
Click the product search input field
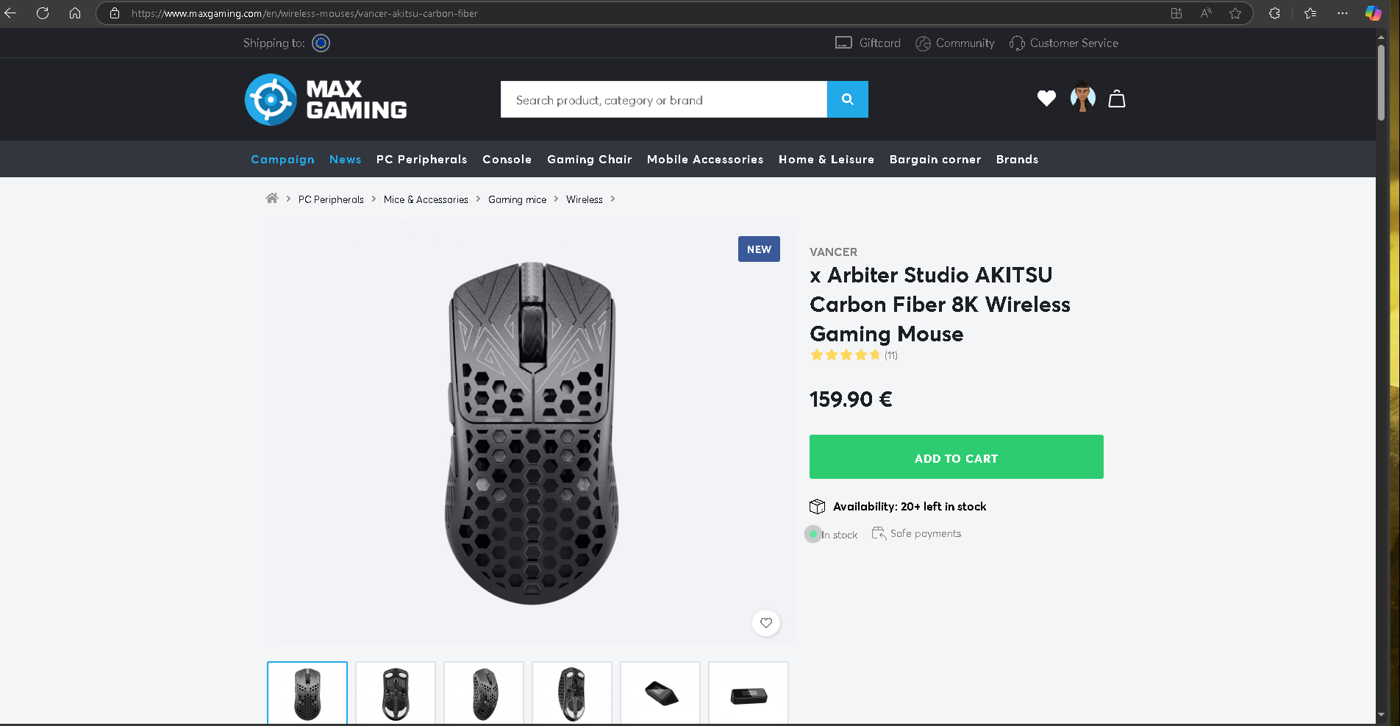664,99
